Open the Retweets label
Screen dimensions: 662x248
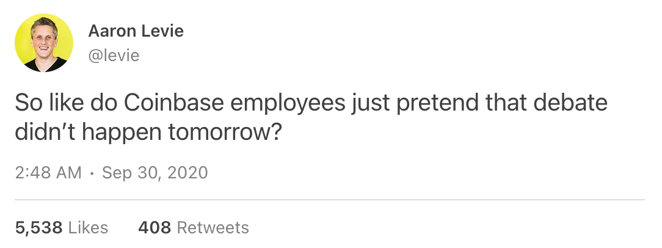pyautogui.click(x=213, y=228)
